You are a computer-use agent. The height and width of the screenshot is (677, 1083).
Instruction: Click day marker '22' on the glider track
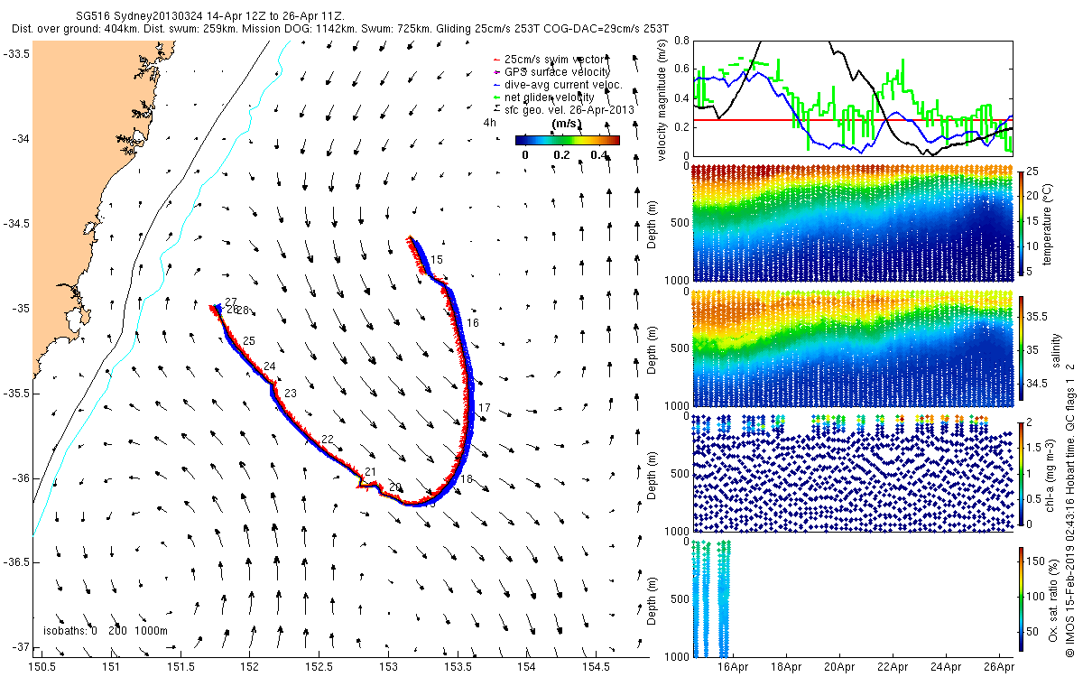328,439
